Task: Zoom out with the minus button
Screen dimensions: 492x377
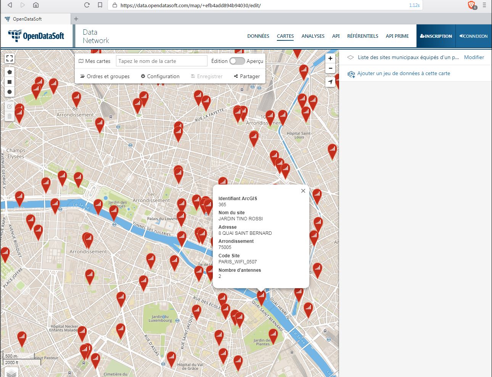Action: 330,69
